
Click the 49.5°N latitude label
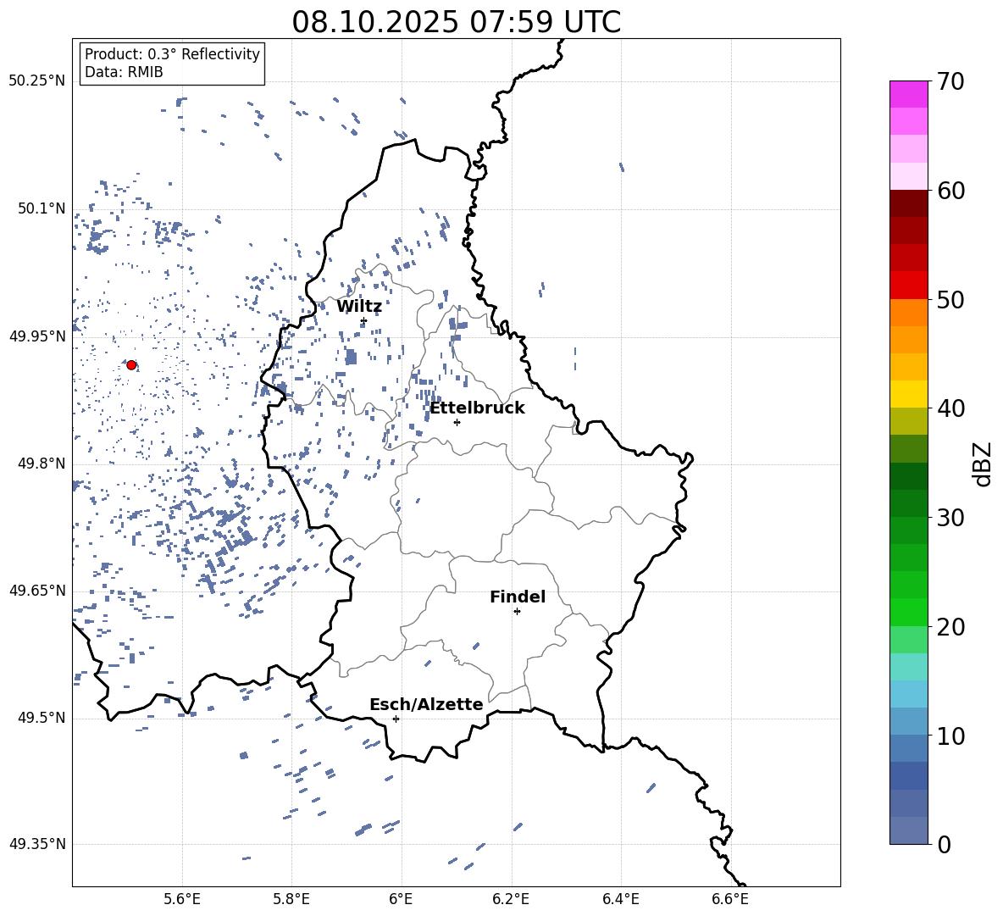41,718
